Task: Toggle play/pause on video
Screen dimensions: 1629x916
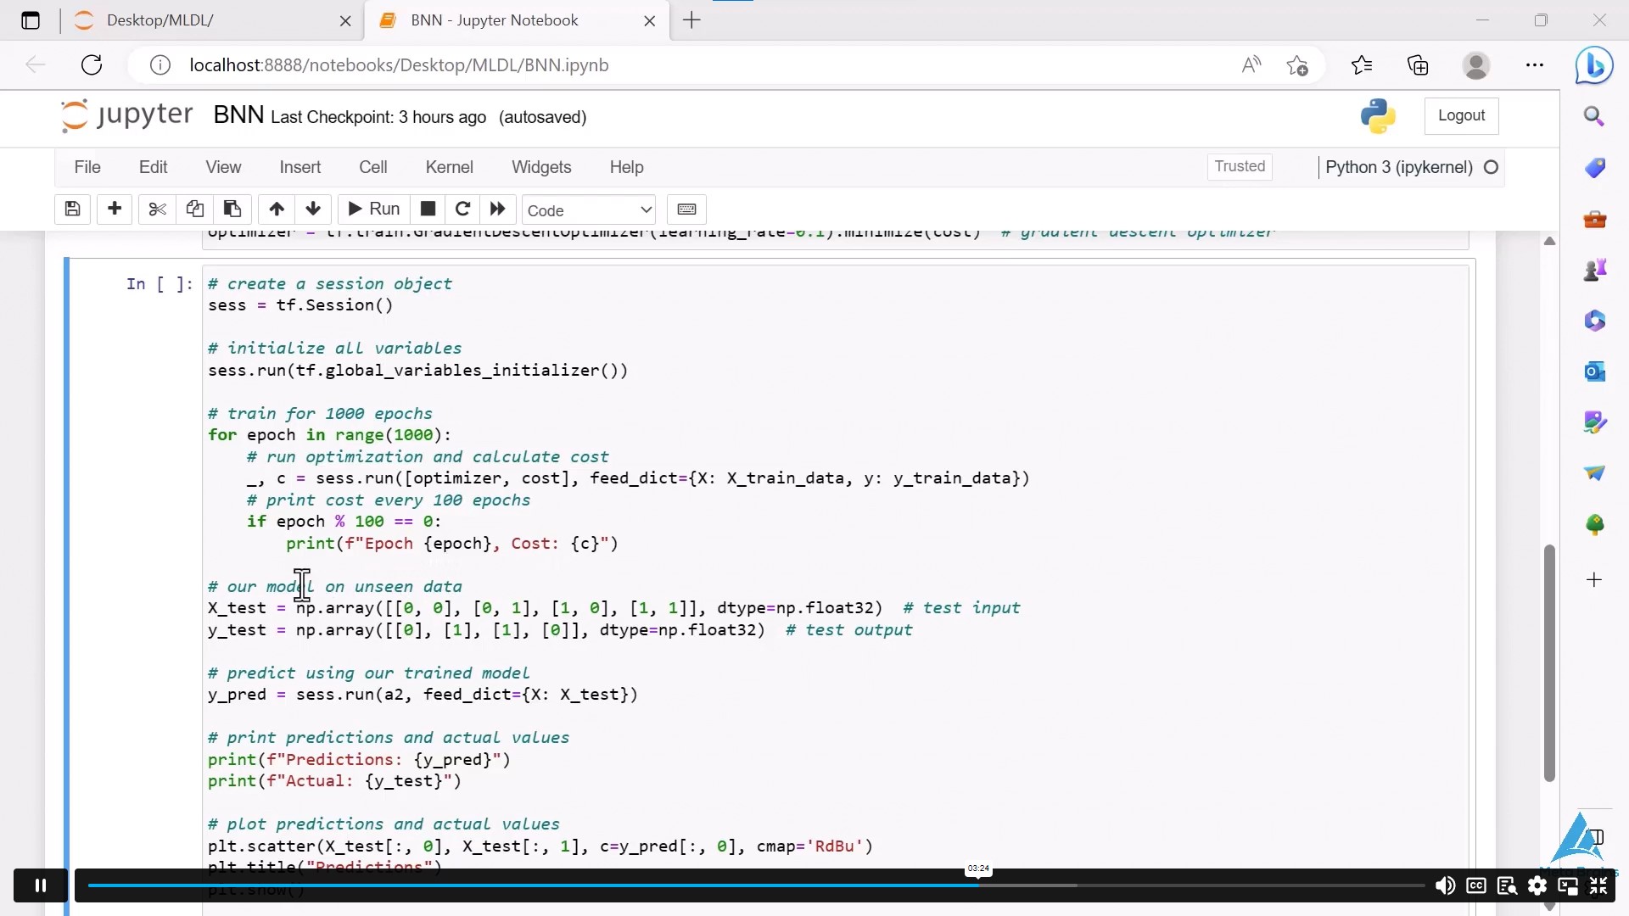Action: [x=39, y=885]
